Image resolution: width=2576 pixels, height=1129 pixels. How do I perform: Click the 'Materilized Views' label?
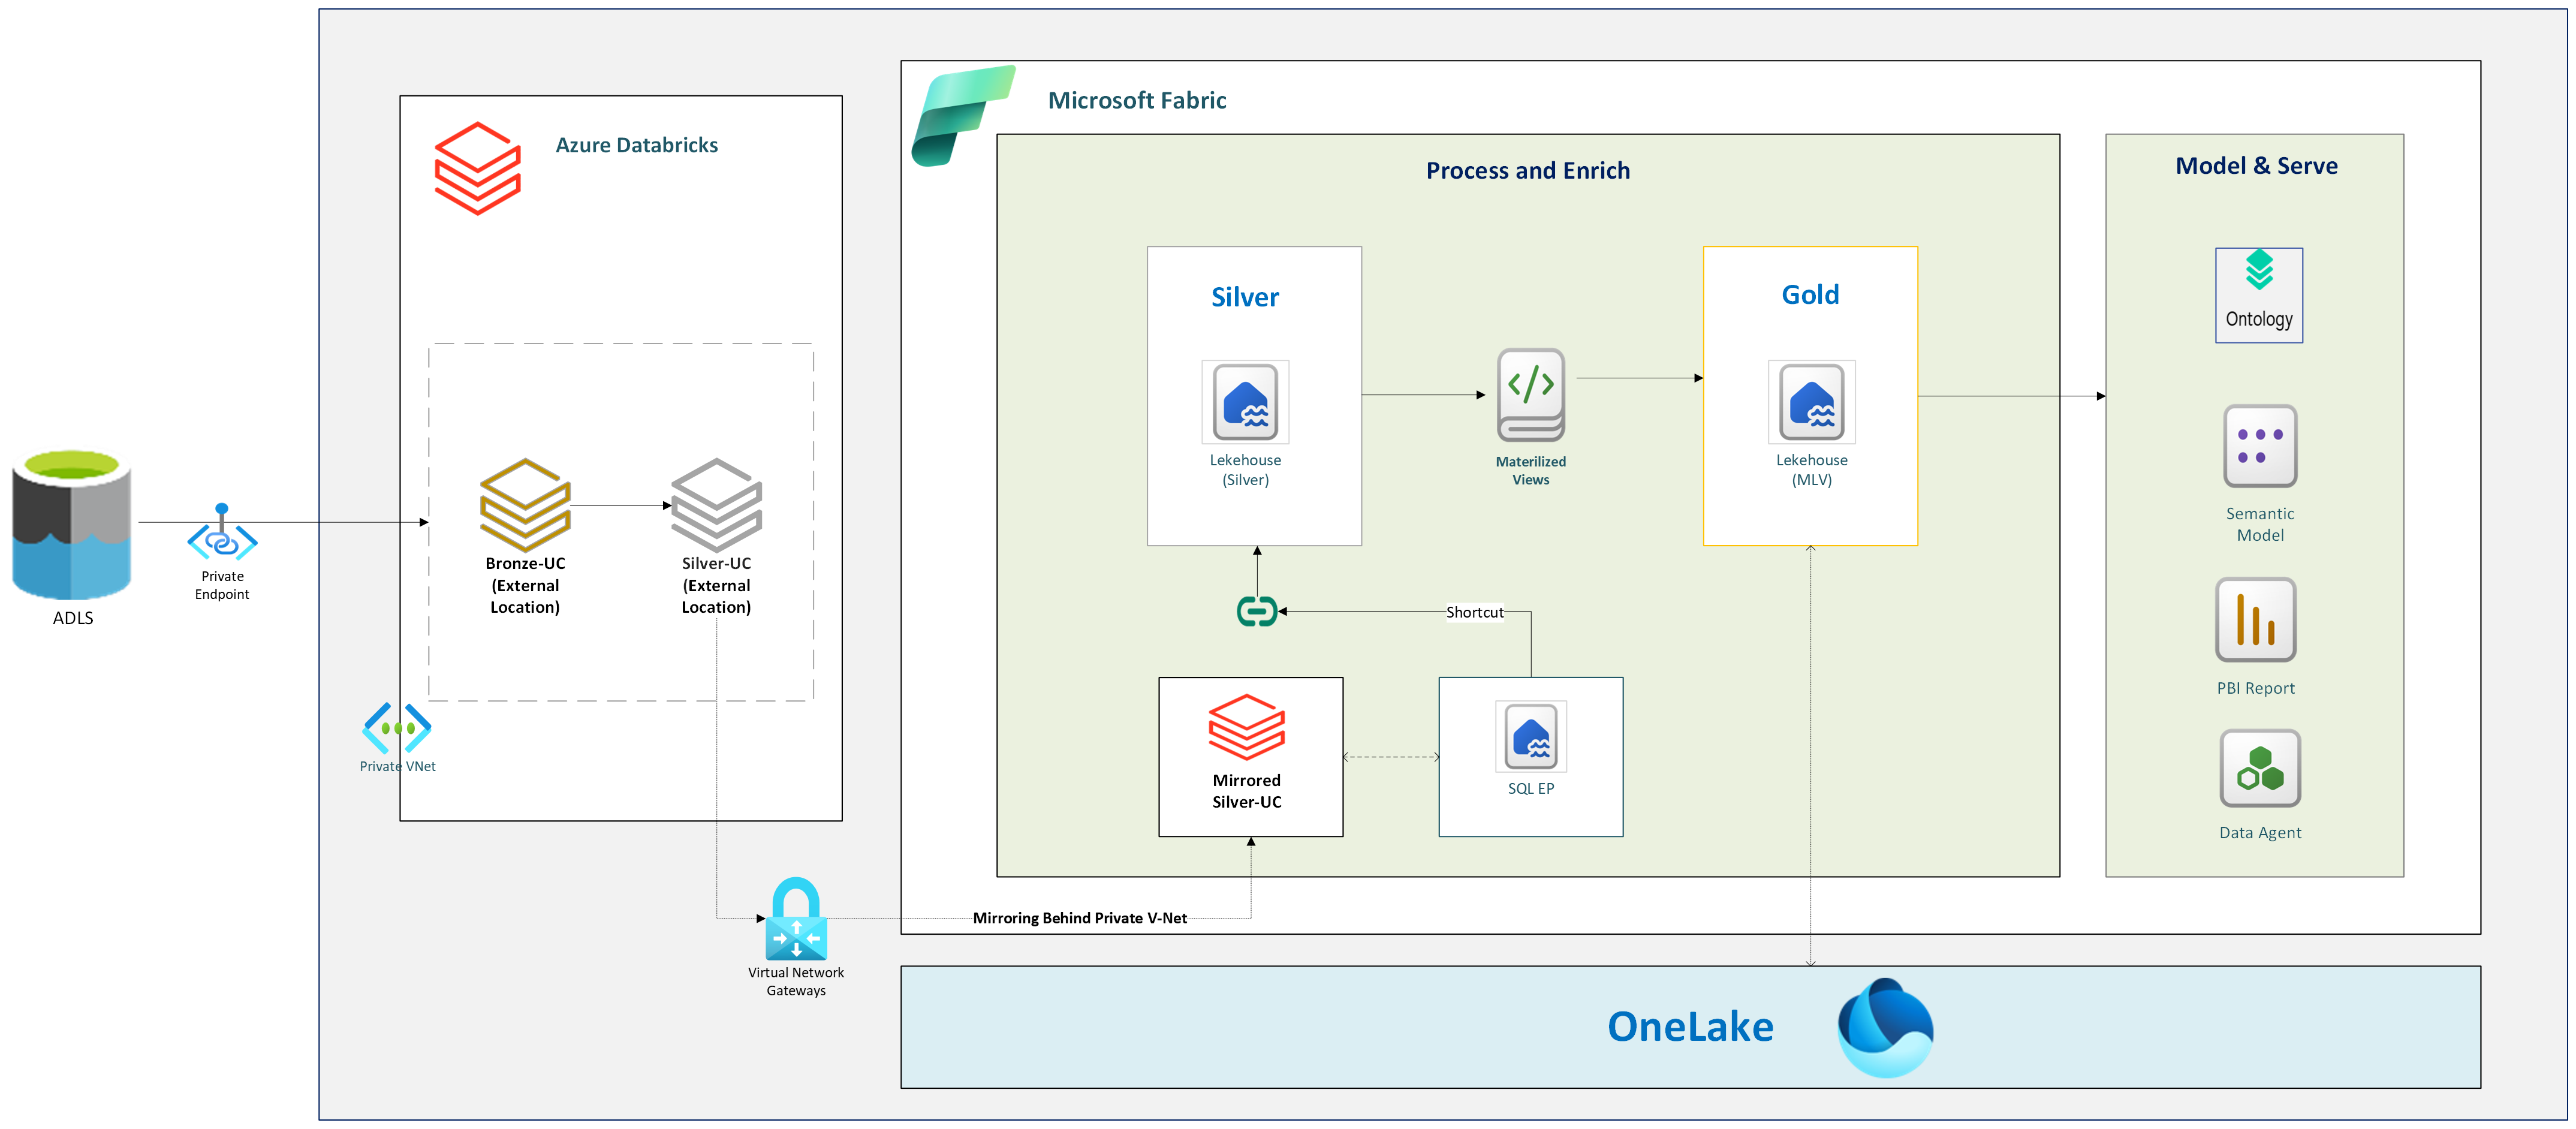coord(1530,470)
